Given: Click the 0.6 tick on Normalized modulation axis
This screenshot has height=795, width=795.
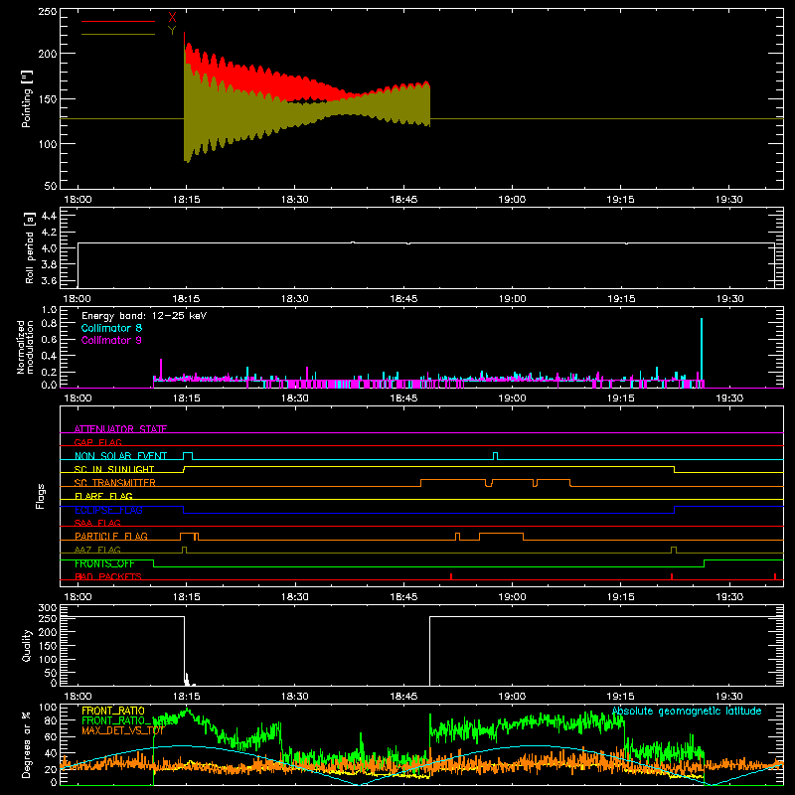Looking at the screenshot, I should tap(49, 339).
